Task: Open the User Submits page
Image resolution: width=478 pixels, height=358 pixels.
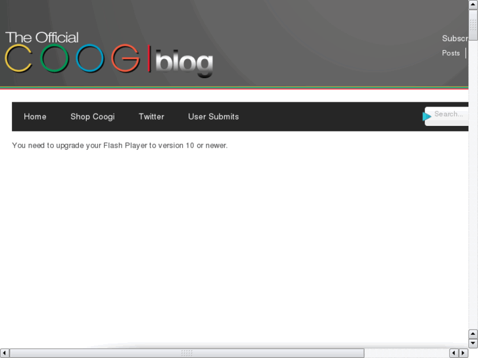Action: pyautogui.click(x=214, y=117)
